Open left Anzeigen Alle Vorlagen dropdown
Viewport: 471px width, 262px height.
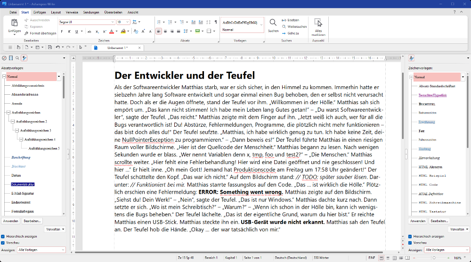tap(41, 250)
